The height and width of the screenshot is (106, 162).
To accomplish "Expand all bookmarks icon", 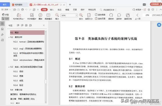I will 18,25.
